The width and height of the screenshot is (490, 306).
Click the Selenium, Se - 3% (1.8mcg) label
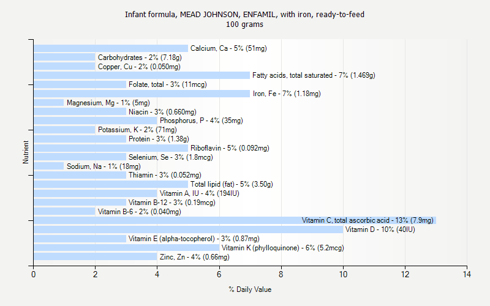pos(171,157)
